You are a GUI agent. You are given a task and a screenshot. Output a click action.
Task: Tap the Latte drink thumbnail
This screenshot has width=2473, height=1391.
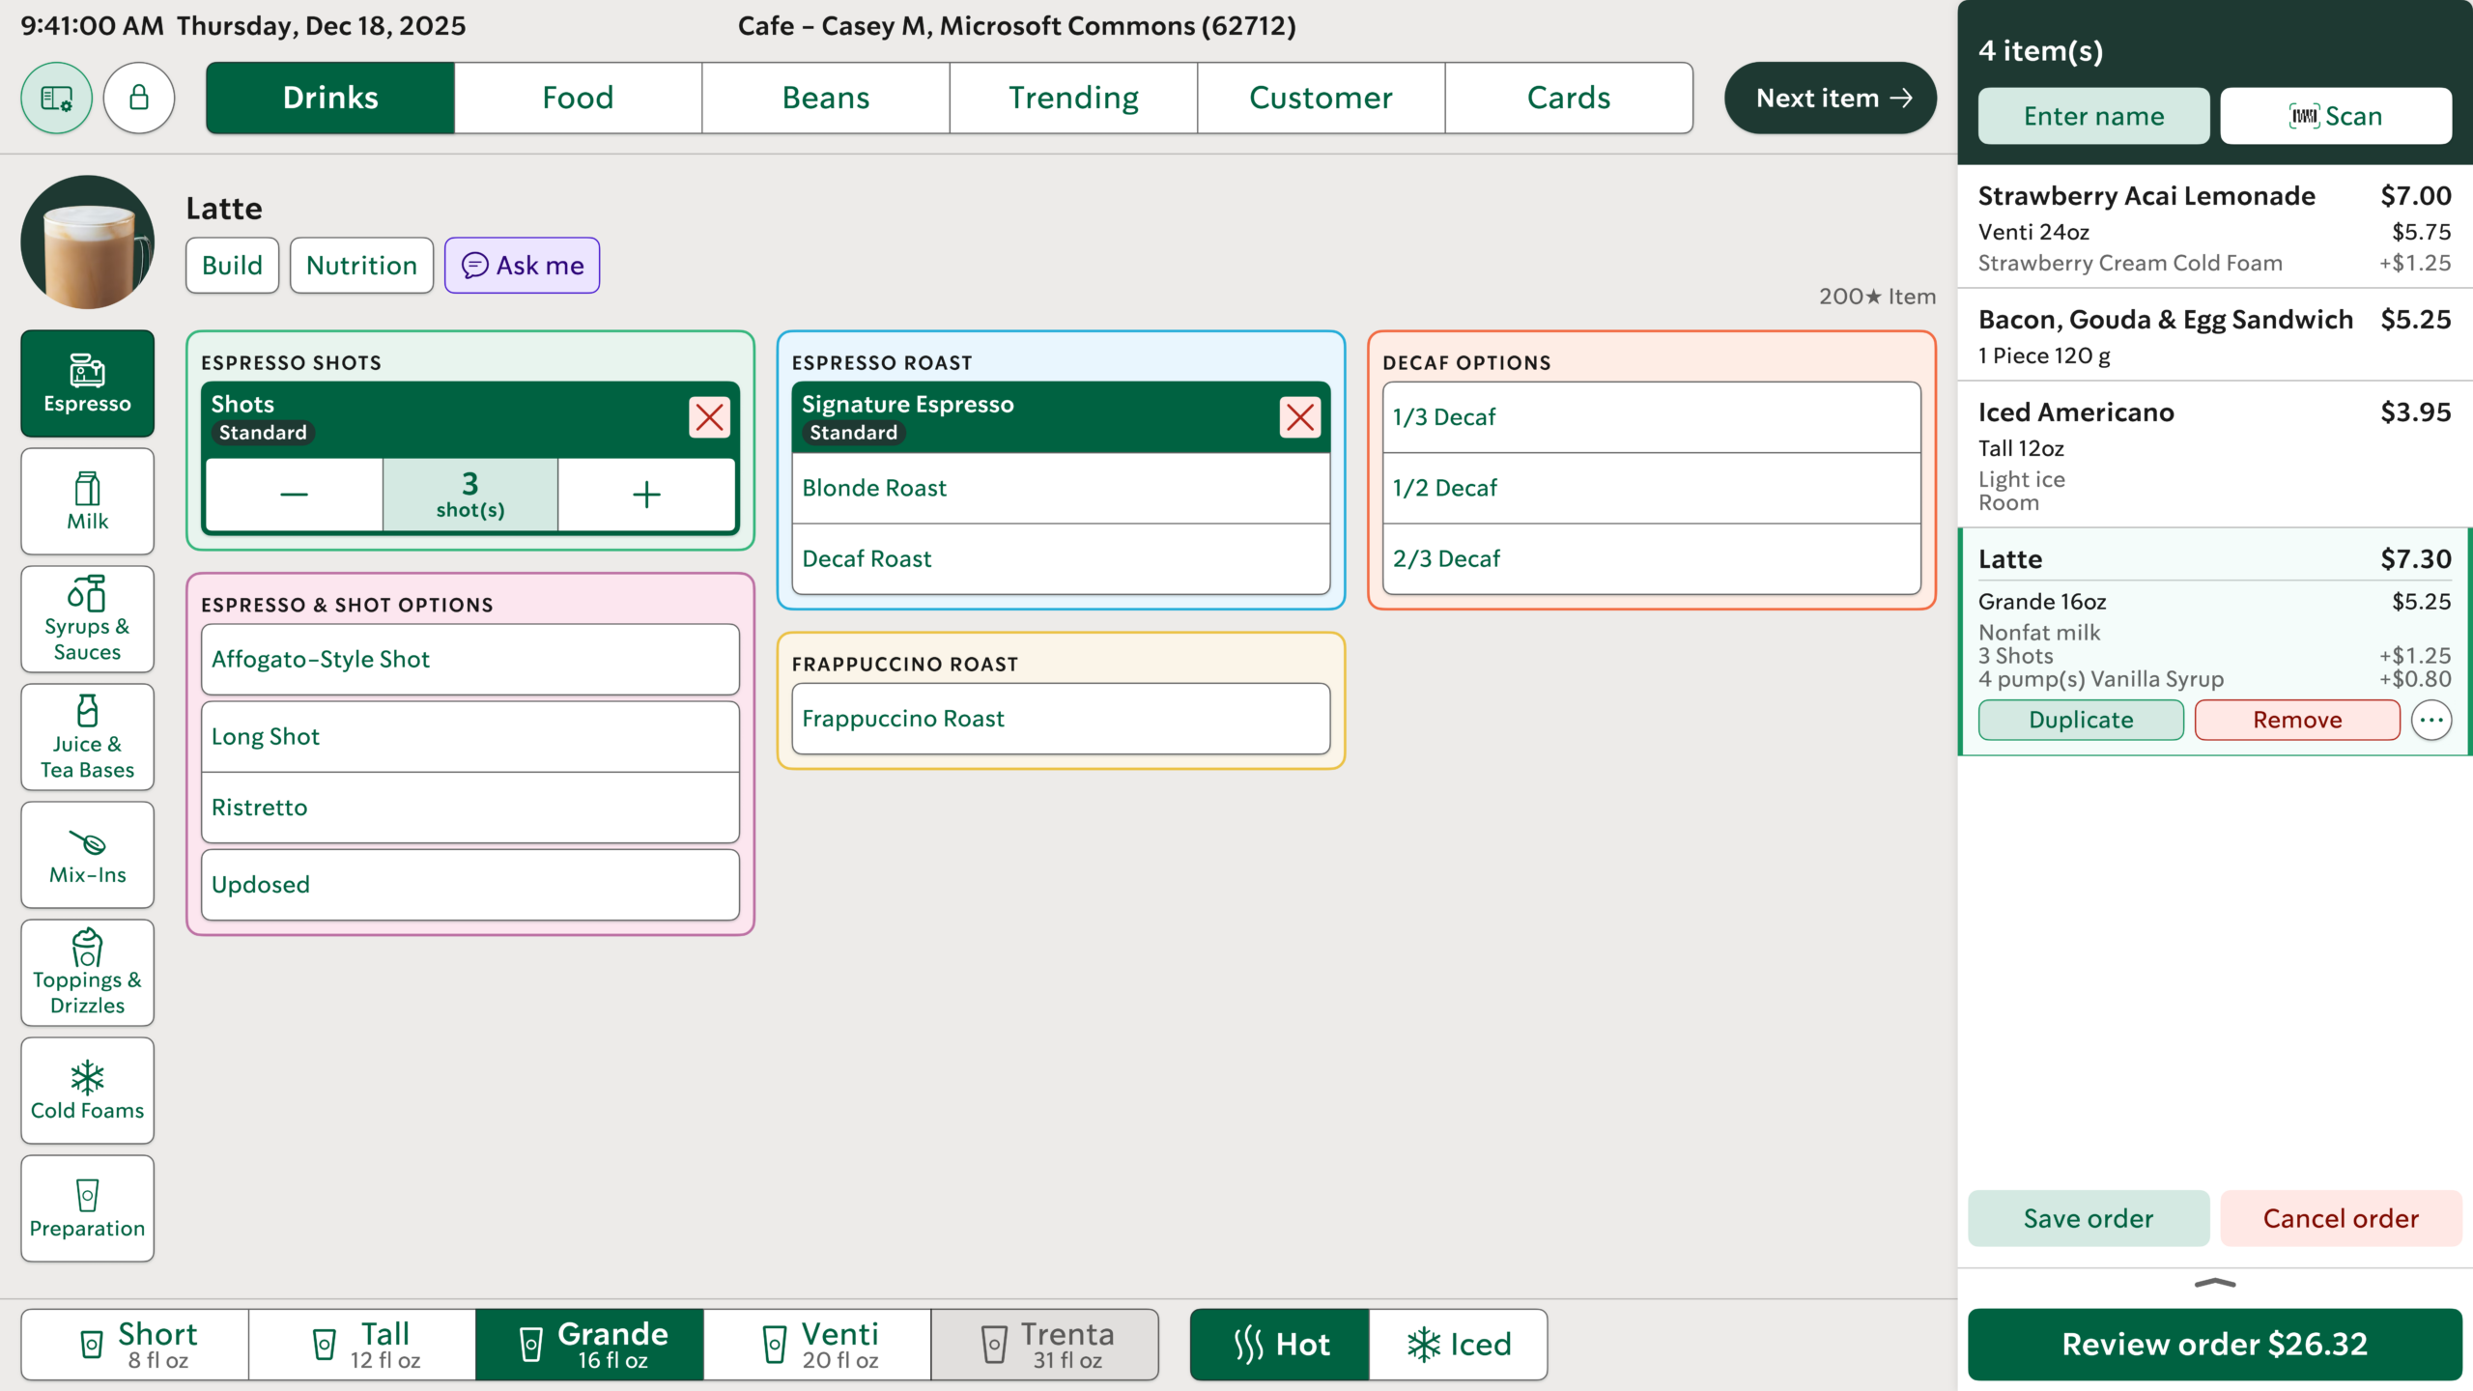[88, 241]
